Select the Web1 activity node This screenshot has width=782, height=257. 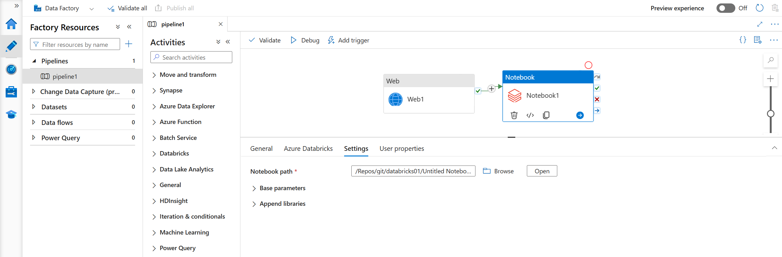(429, 94)
